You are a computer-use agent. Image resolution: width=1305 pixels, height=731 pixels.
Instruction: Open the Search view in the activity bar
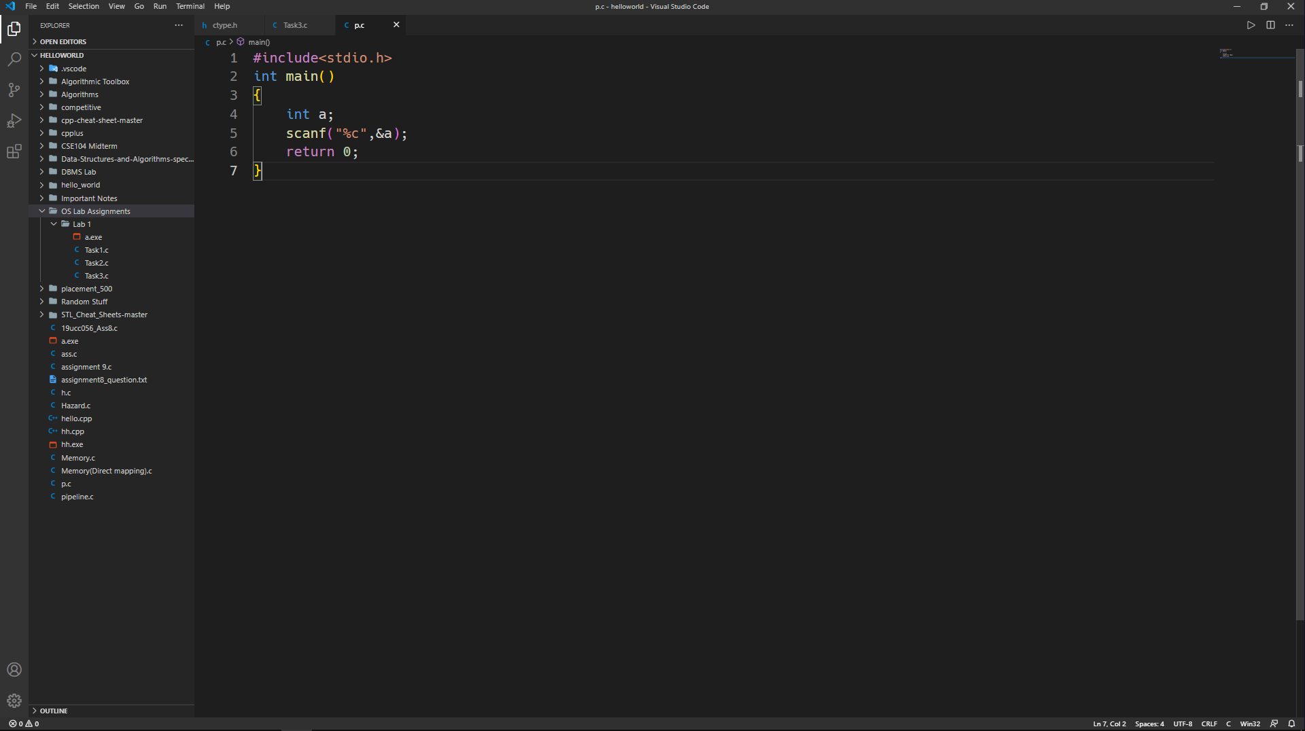coord(14,60)
